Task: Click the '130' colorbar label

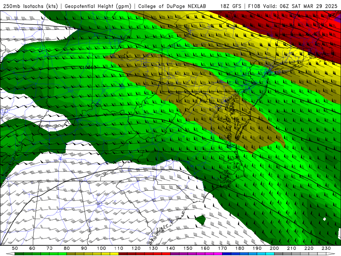Action: (153, 248)
